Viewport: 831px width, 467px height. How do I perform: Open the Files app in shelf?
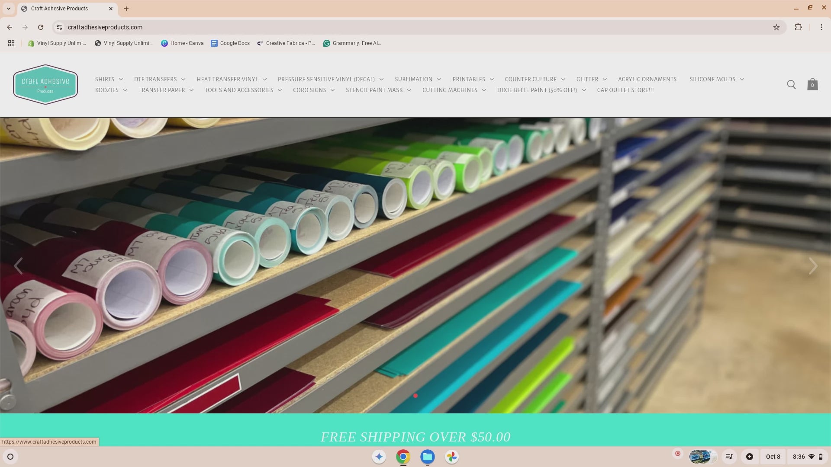tap(427, 457)
